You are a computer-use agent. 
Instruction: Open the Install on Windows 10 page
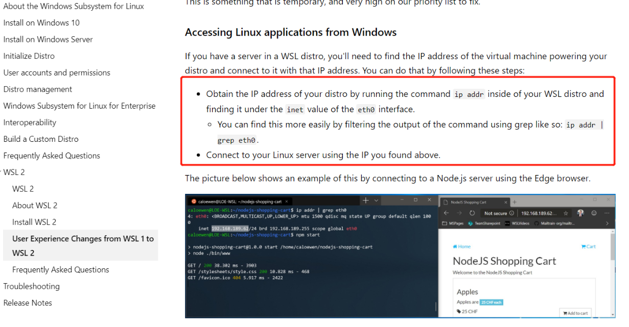[x=41, y=23]
